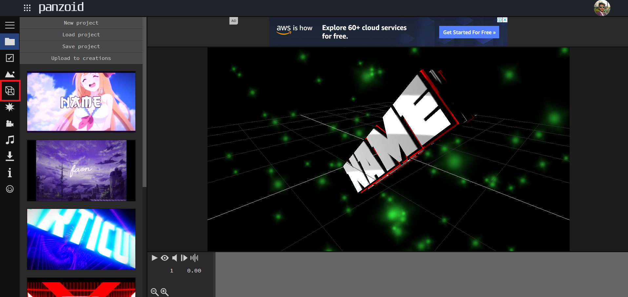Click the panzoid logo
This screenshot has height=297, width=628.
coord(61,7)
